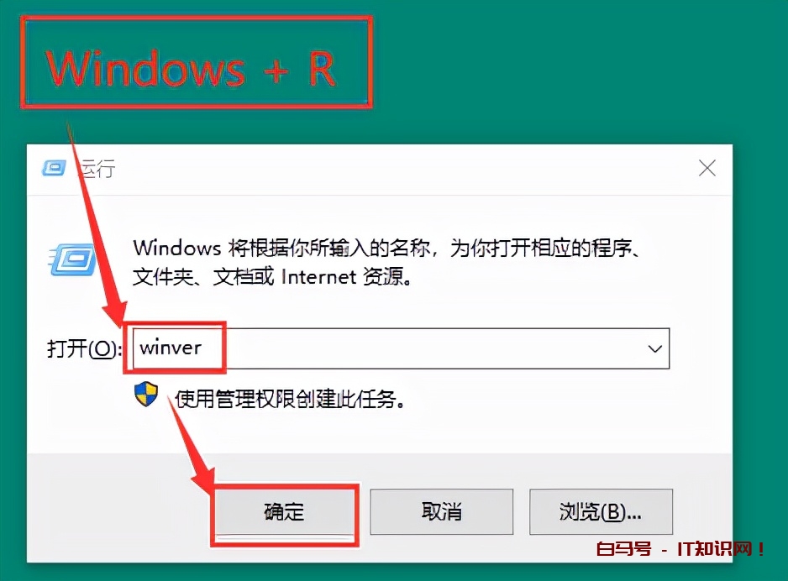Click the large Run icon beside the description

(x=72, y=259)
